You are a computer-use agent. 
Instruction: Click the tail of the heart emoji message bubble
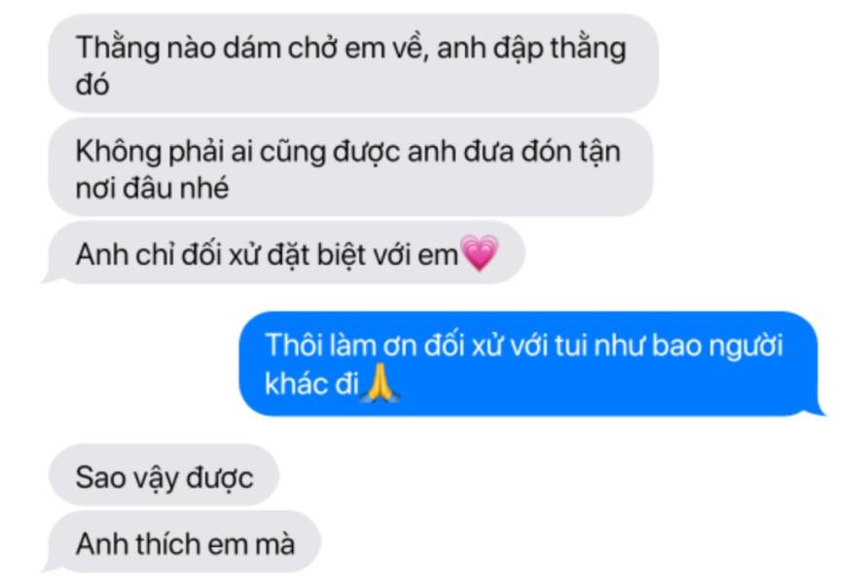coord(52,276)
